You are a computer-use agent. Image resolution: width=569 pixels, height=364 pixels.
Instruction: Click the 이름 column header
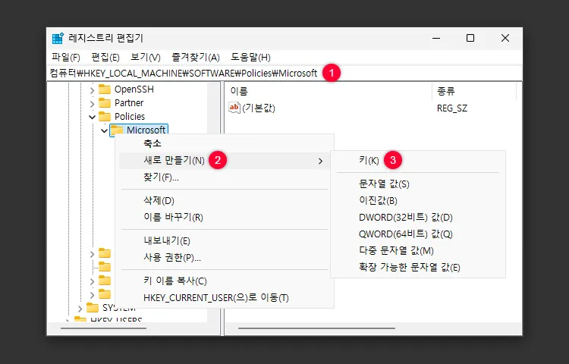(329, 91)
